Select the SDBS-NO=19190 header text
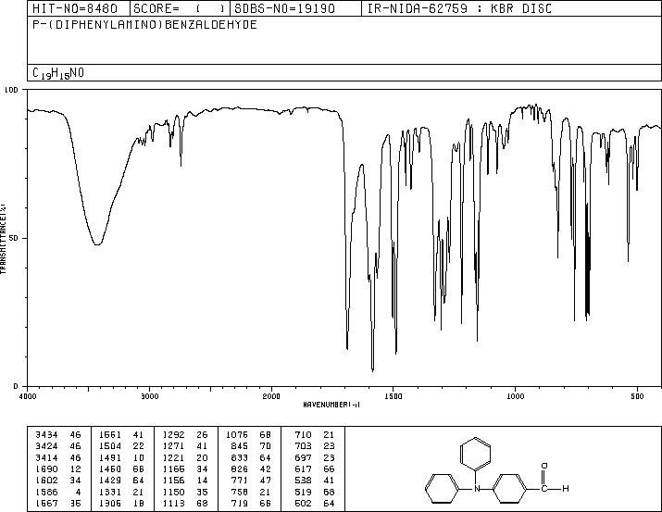Image resolution: width=662 pixels, height=512 pixels. point(284,8)
